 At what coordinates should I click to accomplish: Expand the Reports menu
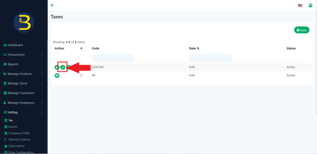click(13, 64)
